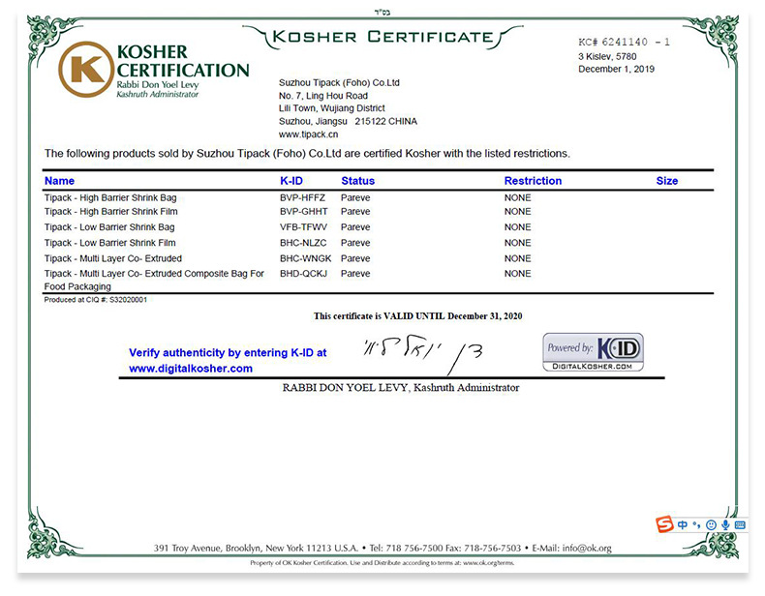Screen dimensions: 765x596
Task: Click the Lili Town, Wujiang District line
Action: pos(332,108)
